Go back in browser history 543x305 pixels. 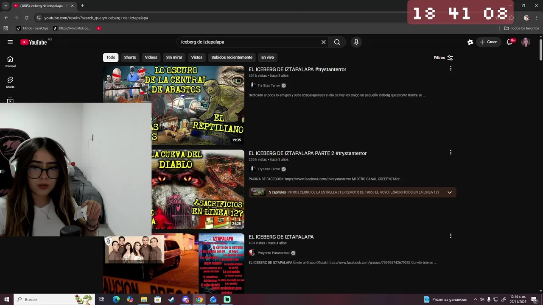6,18
